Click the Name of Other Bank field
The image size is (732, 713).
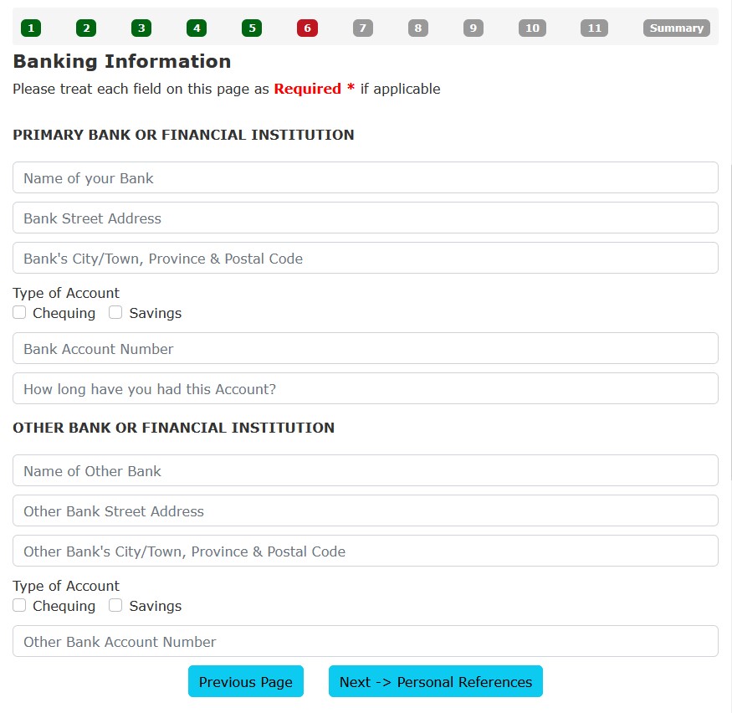365,471
